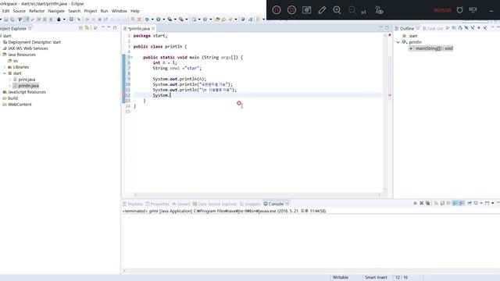Click the recorder's alarm clock timer icon
500x281 pixels.
[x=459, y=10]
